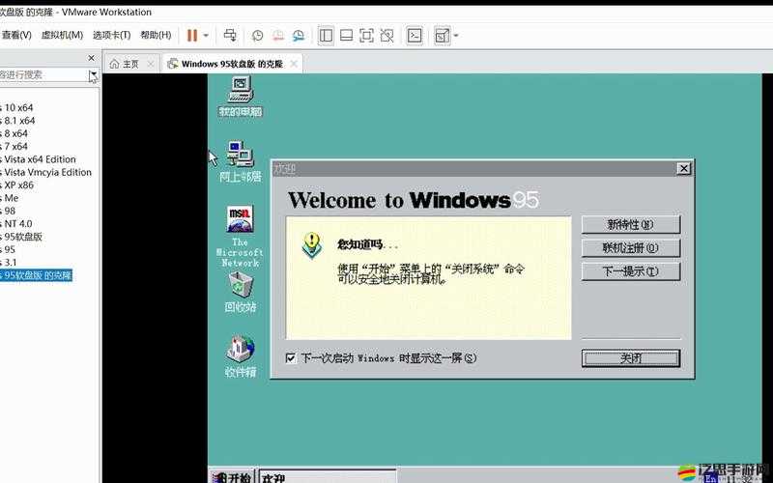Close the Welcome dialog with its X button
Screen dimensions: 773x483
pyautogui.click(x=684, y=168)
